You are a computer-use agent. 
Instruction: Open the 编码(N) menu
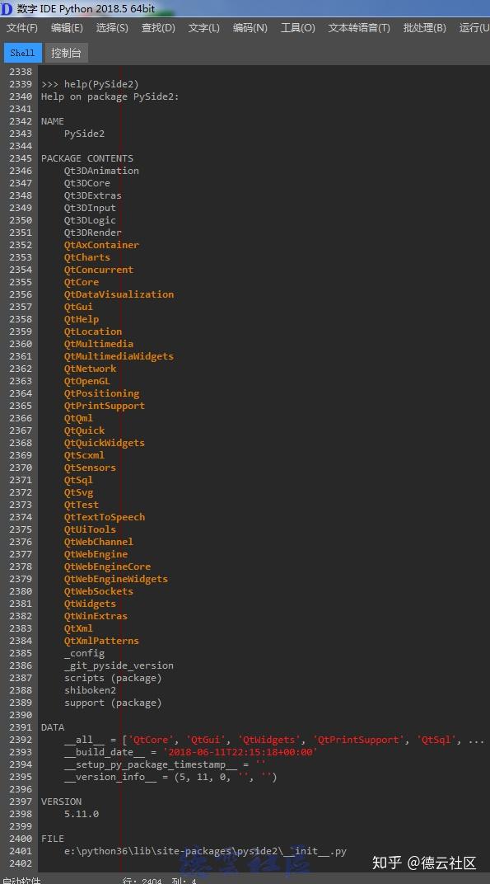[249, 27]
